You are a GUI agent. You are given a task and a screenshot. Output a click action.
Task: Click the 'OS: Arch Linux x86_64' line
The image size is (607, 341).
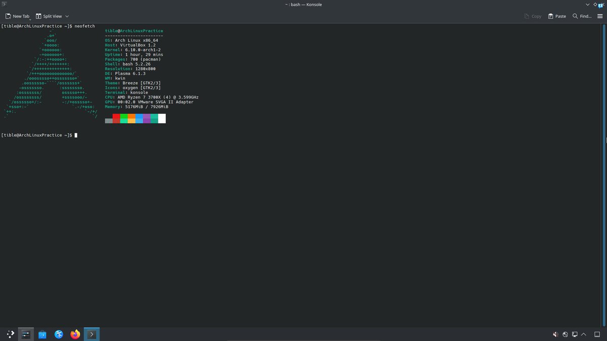pos(132,40)
